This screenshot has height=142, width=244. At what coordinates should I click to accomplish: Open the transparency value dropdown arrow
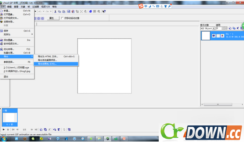tap(226, 28)
